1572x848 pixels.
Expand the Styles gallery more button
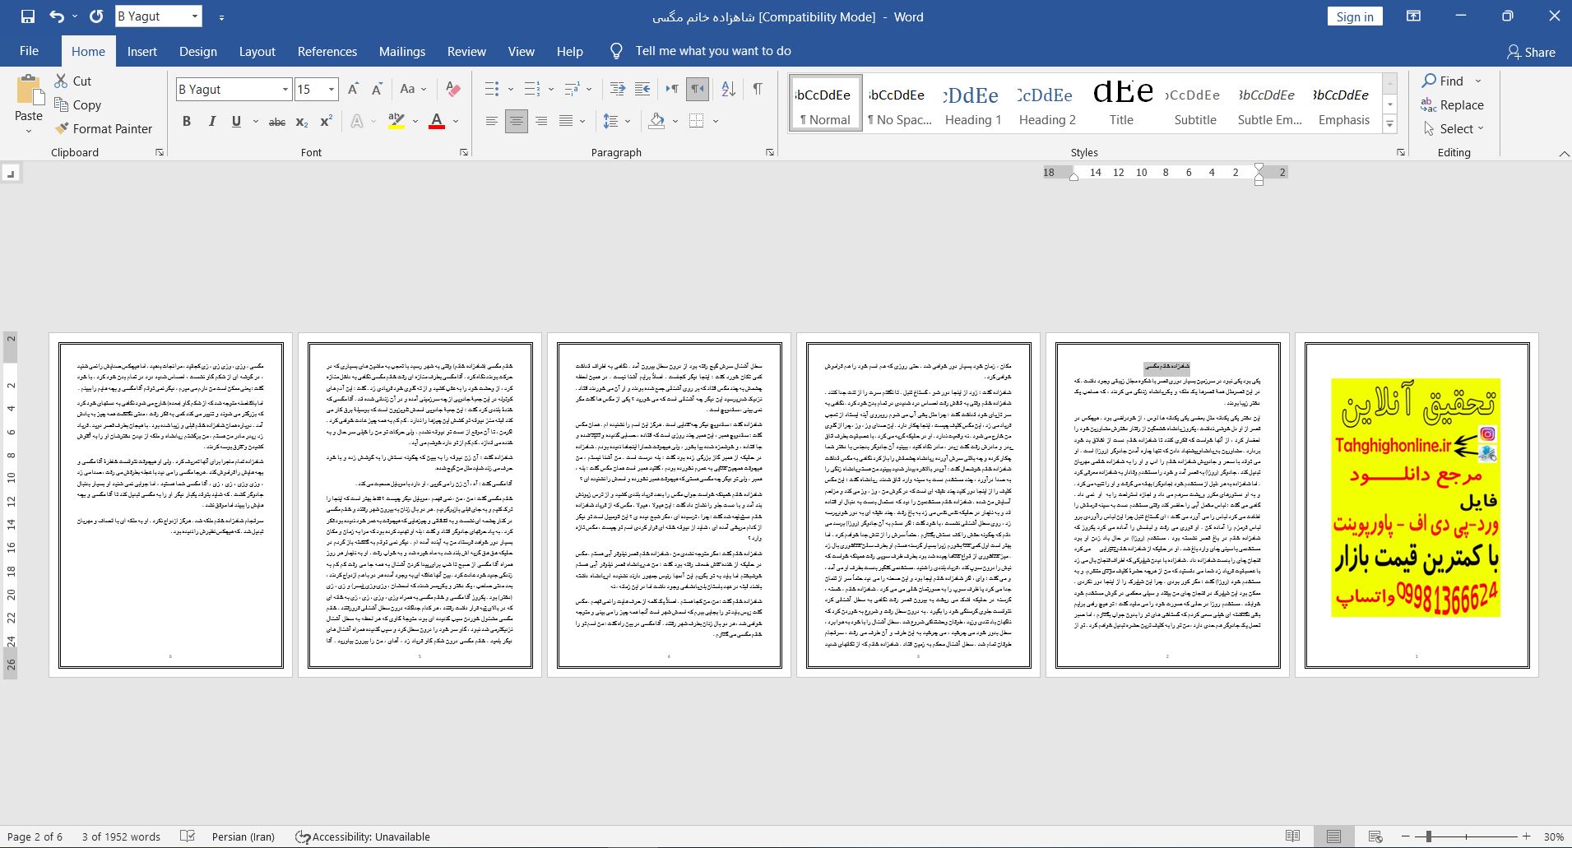coord(1390,125)
